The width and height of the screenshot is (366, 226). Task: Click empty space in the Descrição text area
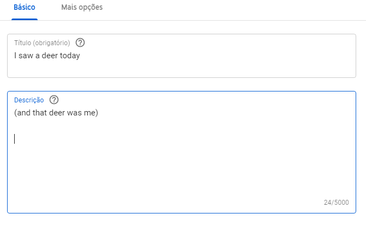tap(182, 168)
